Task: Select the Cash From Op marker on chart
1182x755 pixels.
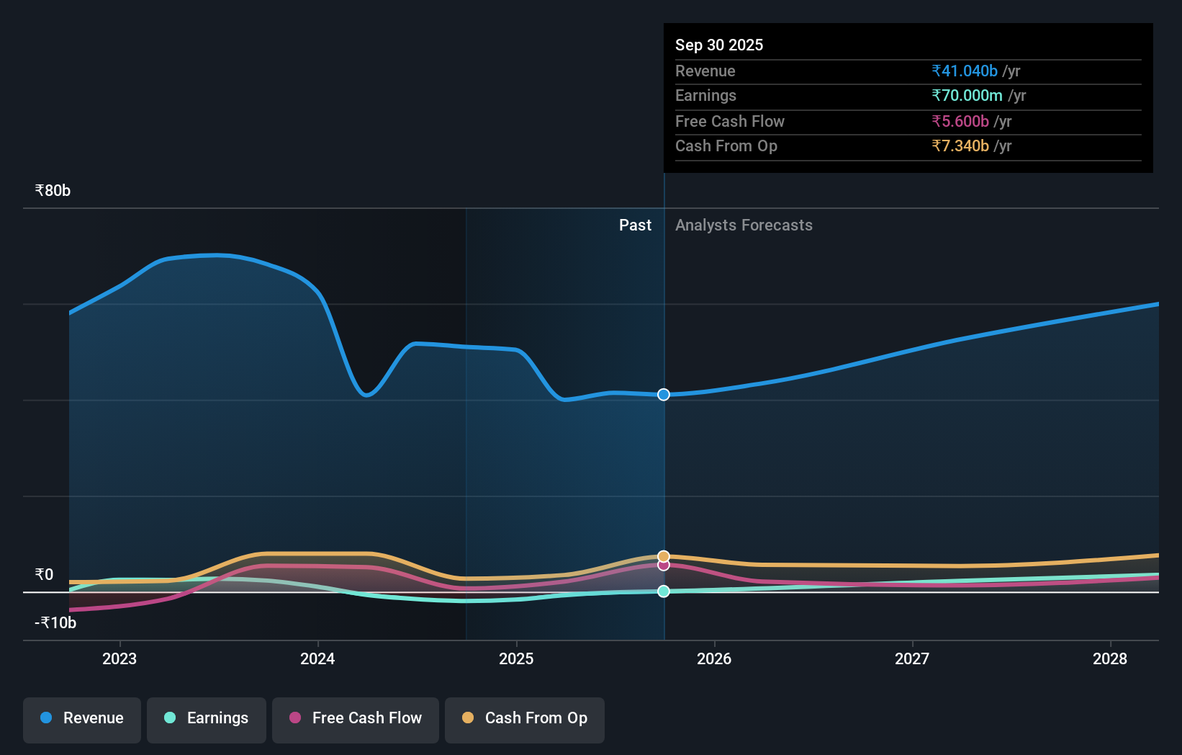Action: pos(663,555)
